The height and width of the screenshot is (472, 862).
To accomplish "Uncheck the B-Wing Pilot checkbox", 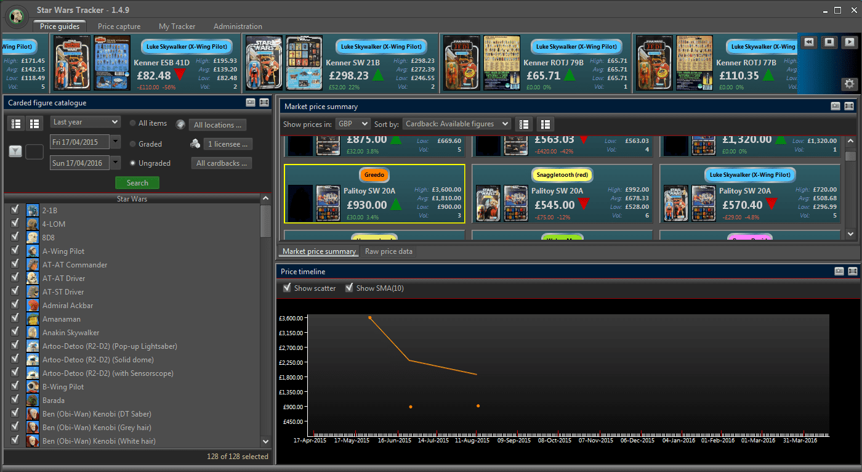I will pyautogui.click(x=15, y=386).
